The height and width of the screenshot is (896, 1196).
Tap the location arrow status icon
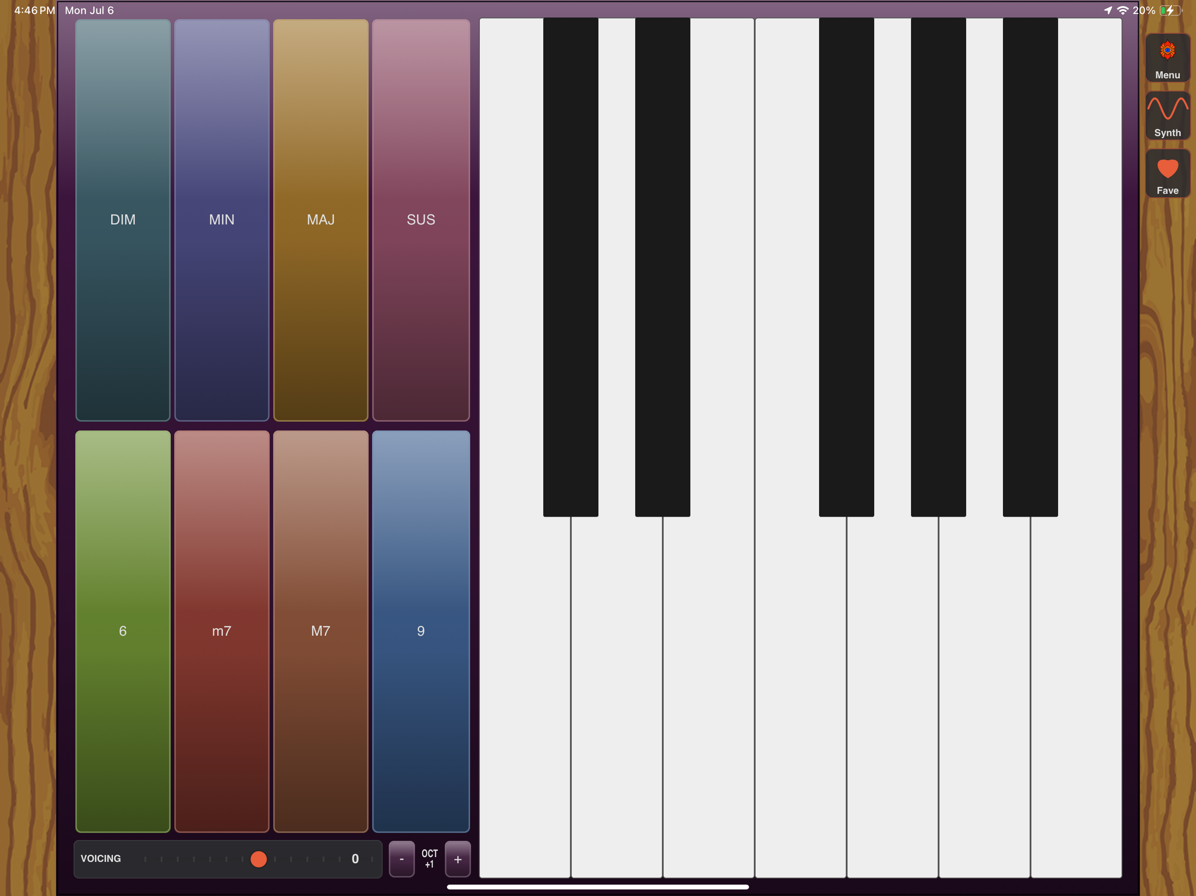click(1108, 10)
